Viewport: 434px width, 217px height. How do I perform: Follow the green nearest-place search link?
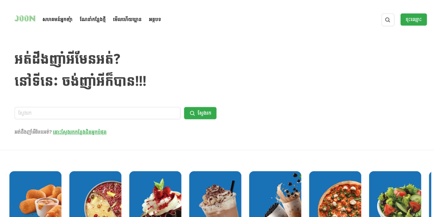click(80, 132)
